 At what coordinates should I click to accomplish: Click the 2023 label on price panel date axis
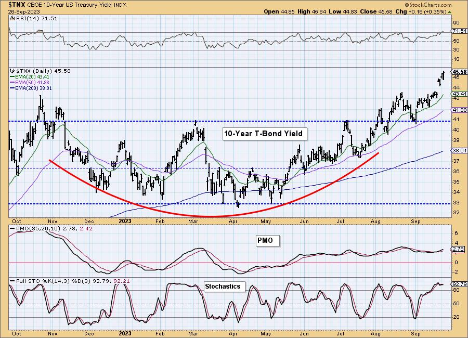(x=125, y=221)
